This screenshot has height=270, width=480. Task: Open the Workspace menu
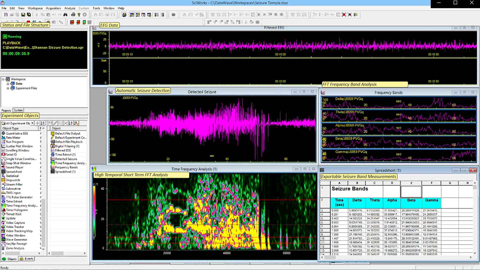(x=35, y=8)
